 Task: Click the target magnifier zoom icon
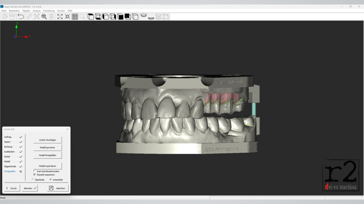[x=44, y=17]
